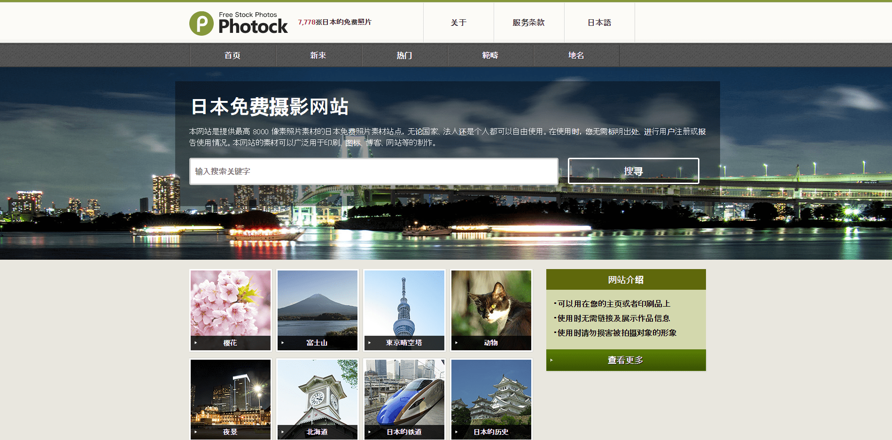Go to the 首页 menu item
892x440 pixels.
(x=233, y=55)
